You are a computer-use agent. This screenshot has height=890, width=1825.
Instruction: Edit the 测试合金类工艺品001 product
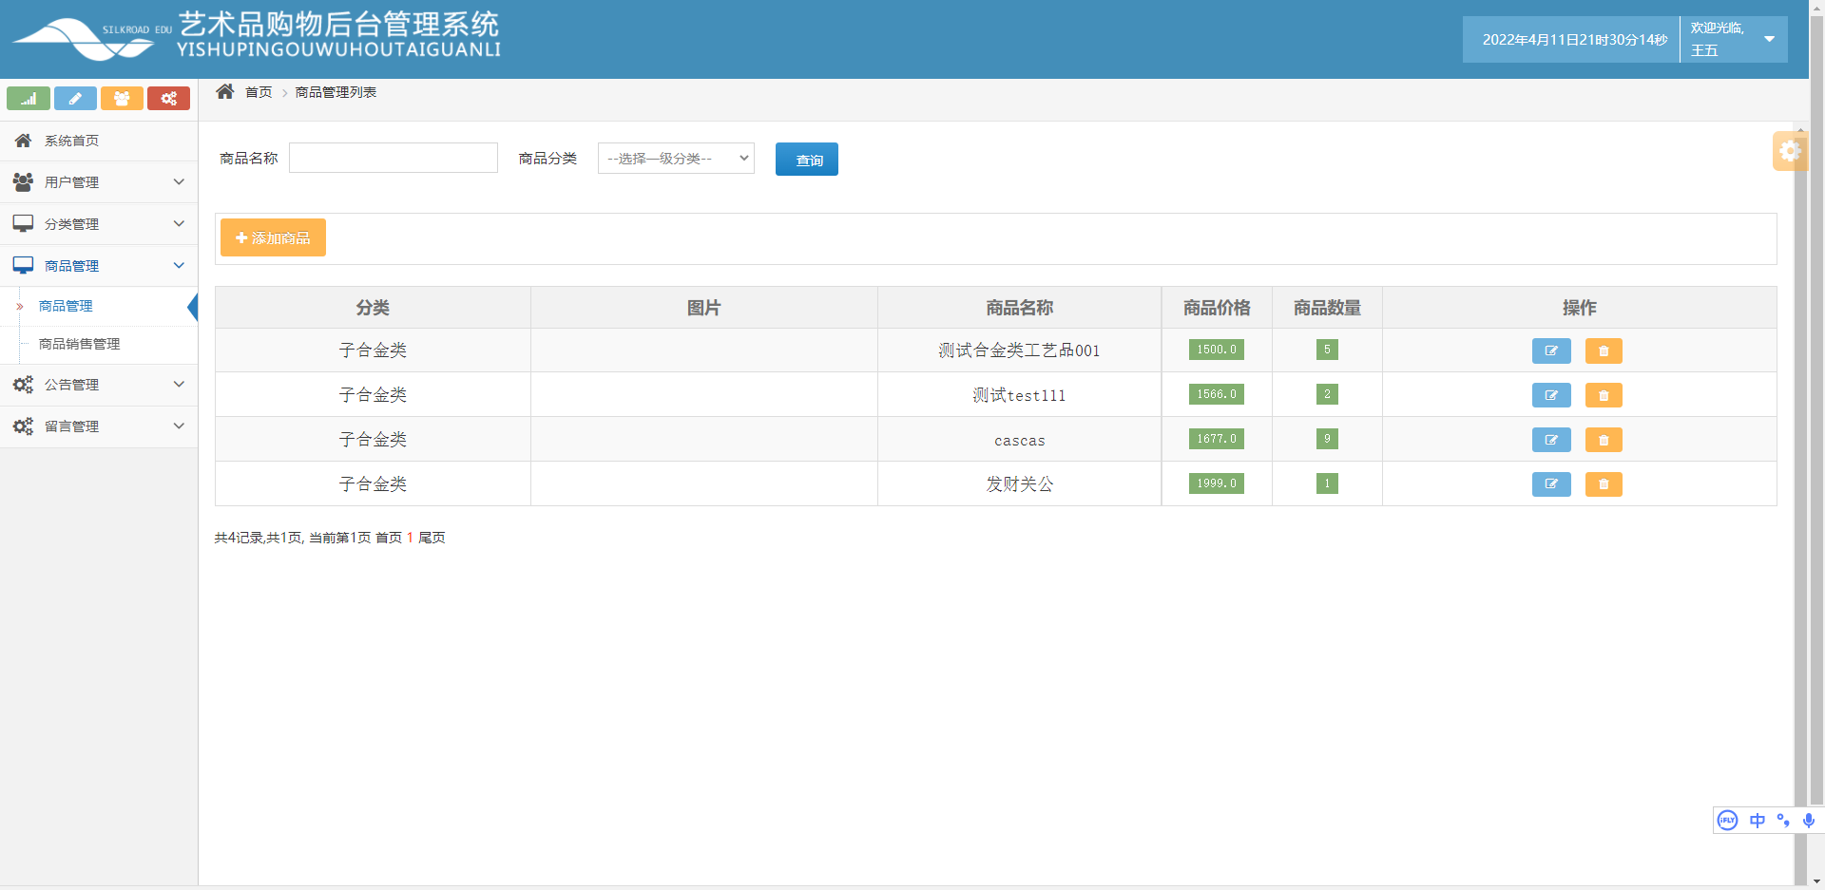pyautogui.click(x=1551, y=351)
